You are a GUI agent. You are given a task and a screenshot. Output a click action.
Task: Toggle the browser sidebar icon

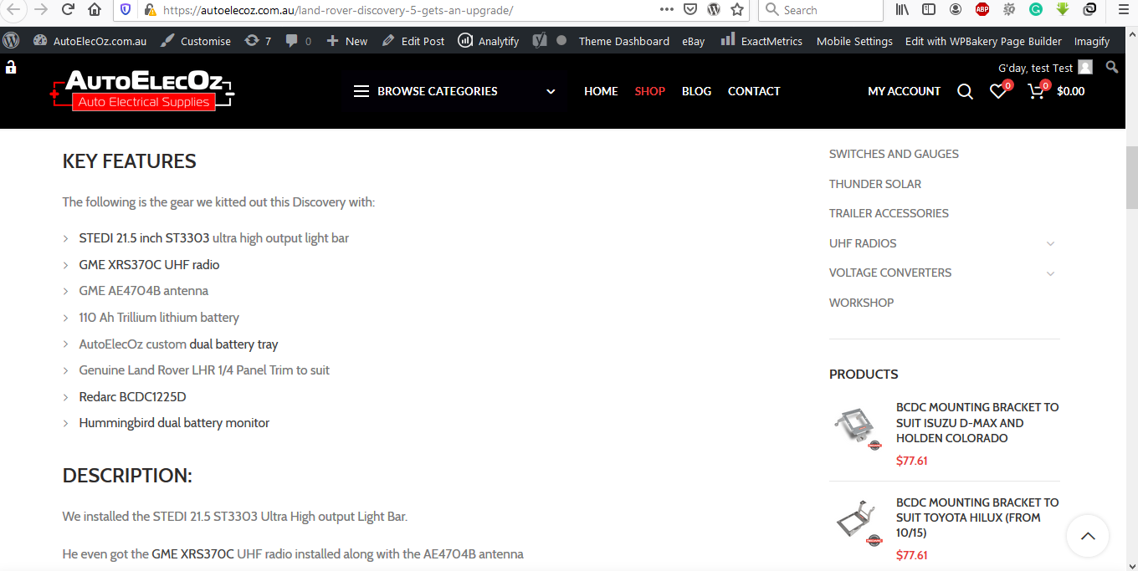coord(929,10)
